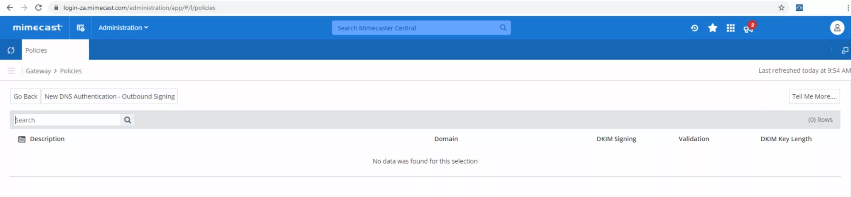The image size is (851, 197).
Task: Open the apps grid icon
Action: (x=730, y=28)
